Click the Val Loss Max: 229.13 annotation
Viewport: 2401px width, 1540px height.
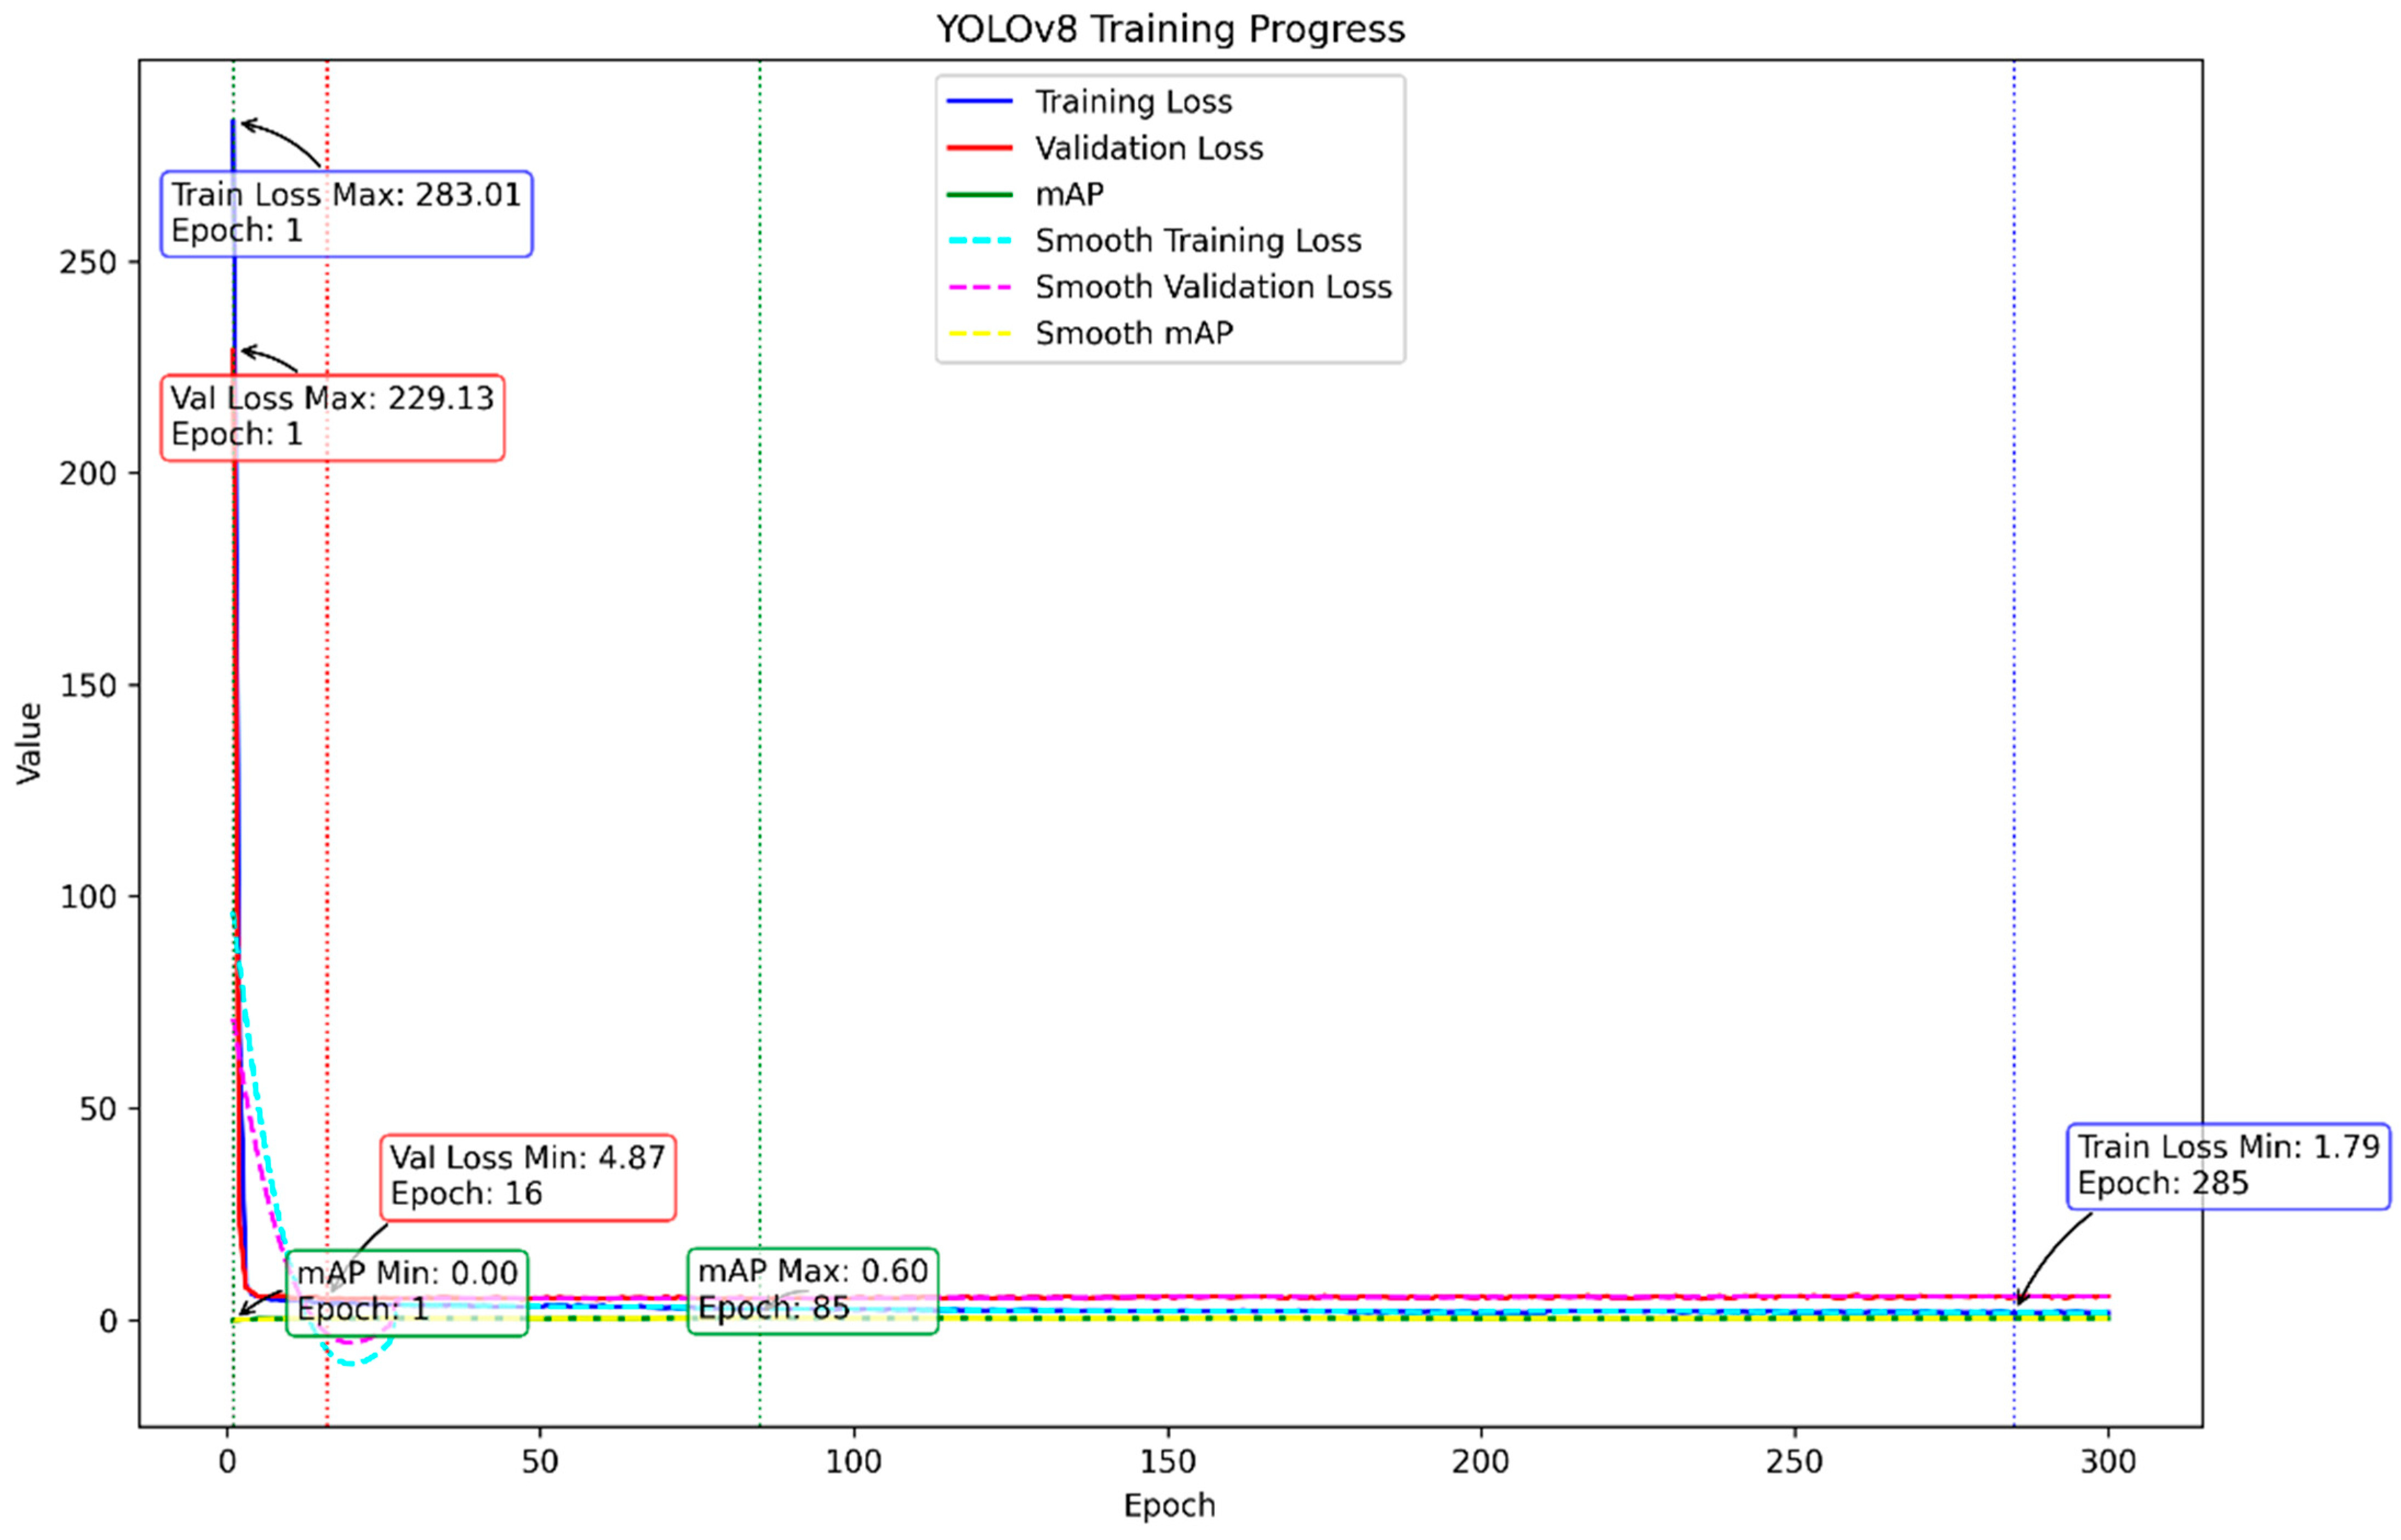click(x=332, y=418)
